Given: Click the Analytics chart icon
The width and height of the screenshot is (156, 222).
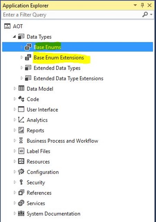Looking at the screenshot, I should point(21,120).
